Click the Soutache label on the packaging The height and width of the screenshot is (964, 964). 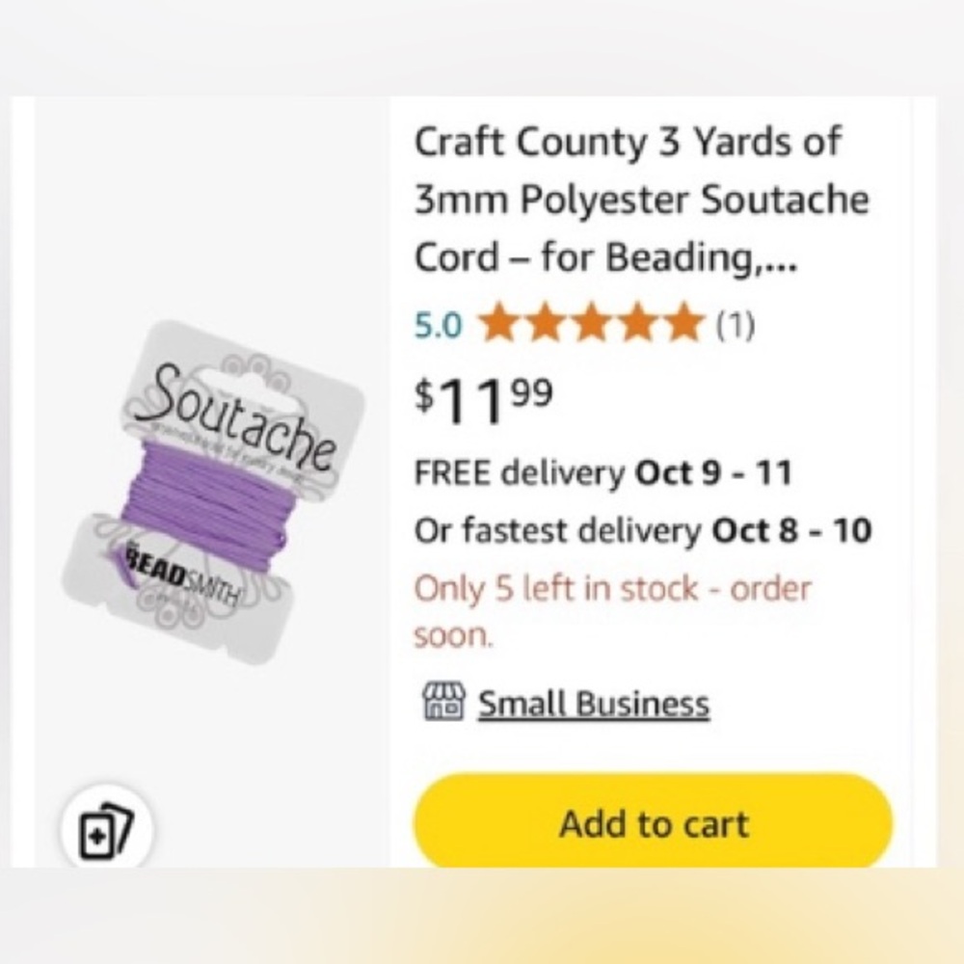pos(234,416)
